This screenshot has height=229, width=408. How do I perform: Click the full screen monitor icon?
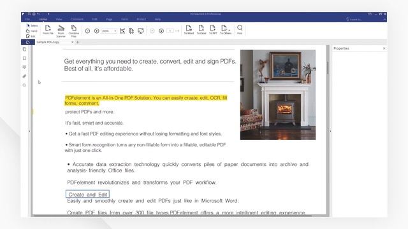tap(141, 31)
